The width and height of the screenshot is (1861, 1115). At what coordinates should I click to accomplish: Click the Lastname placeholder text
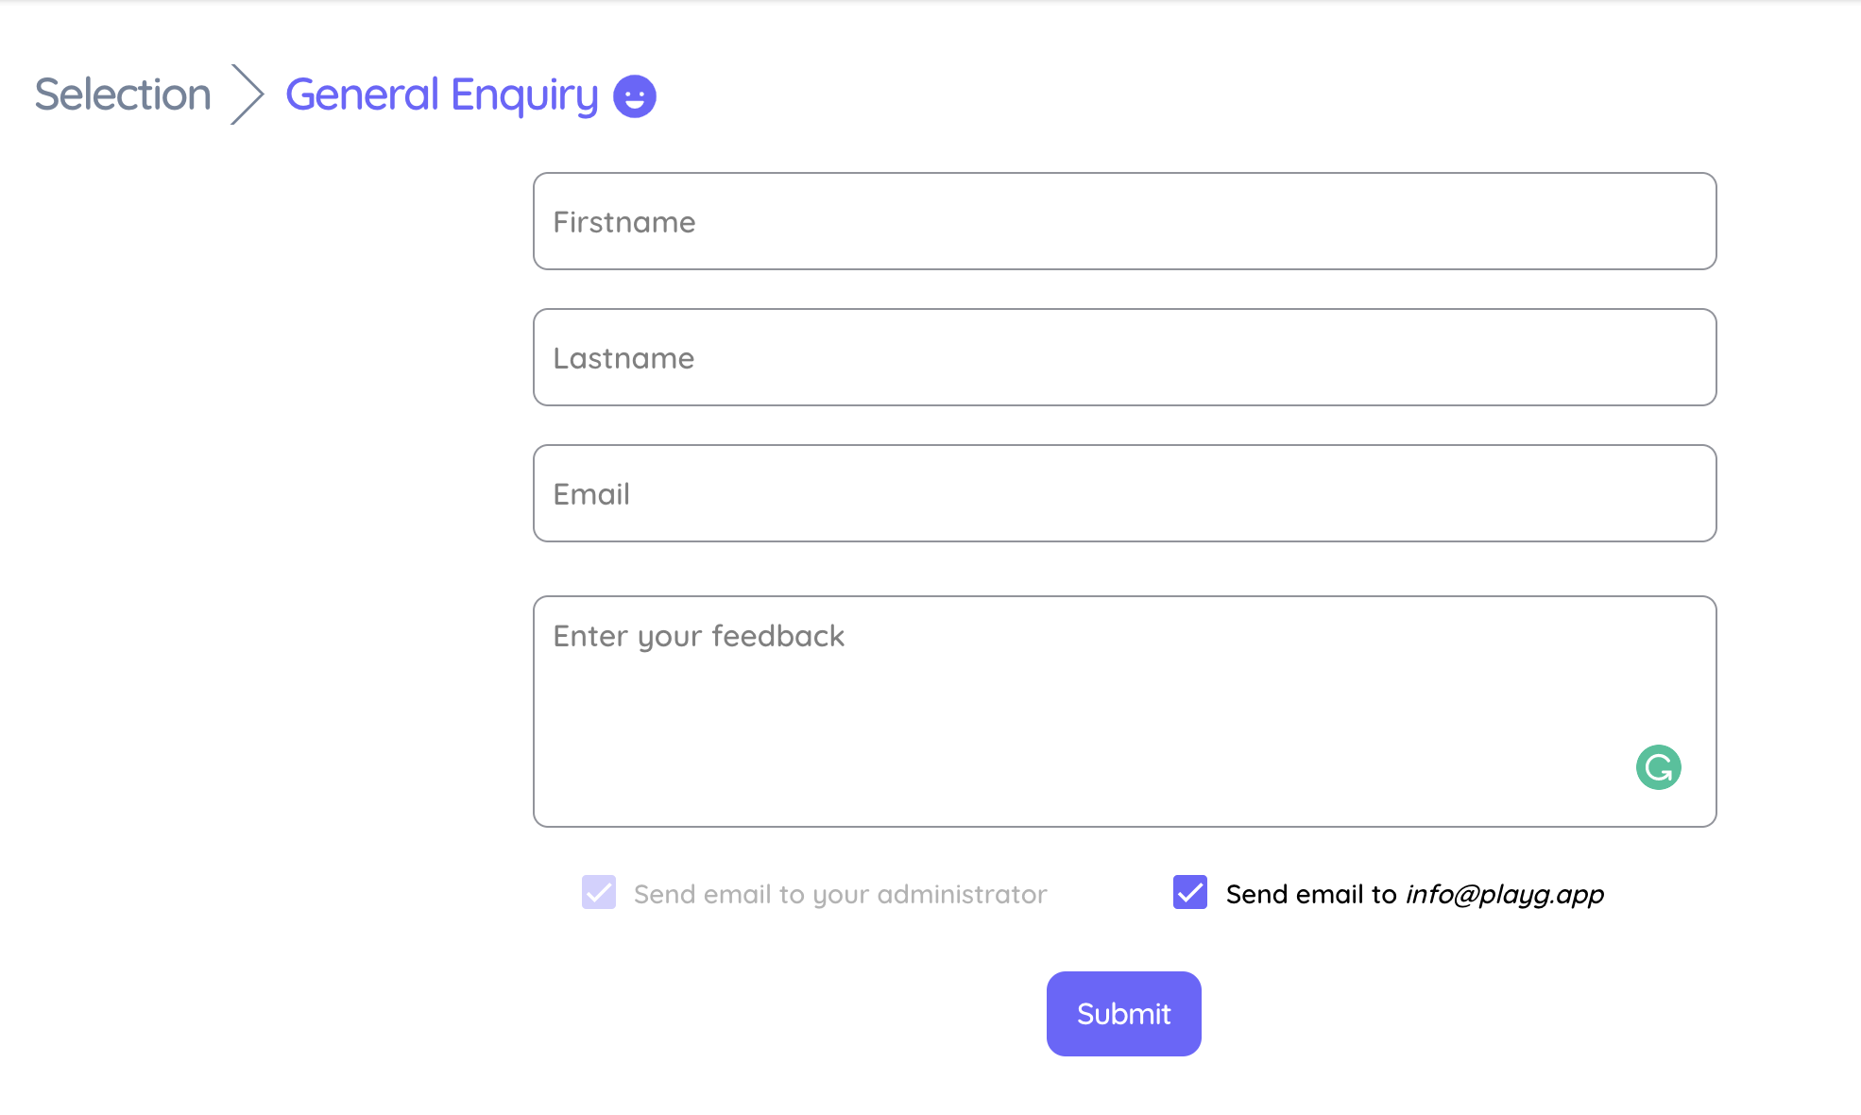(x=623, y=358)
